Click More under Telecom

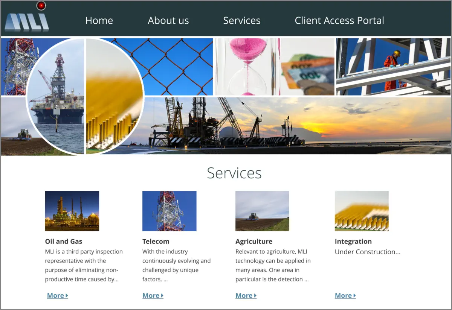[x=153, y=296]
